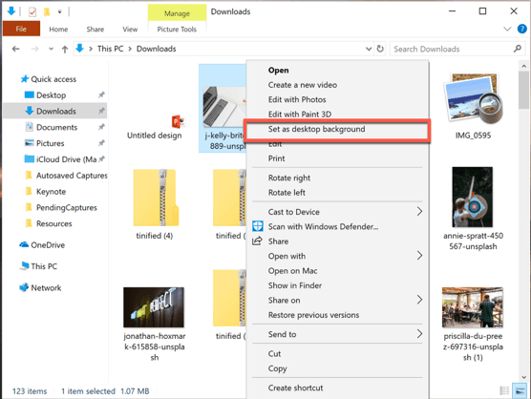The width and height of the screenshot is (531, 399).
Task: Unpin Desktop from Quick access
Action: click(101, 94)
